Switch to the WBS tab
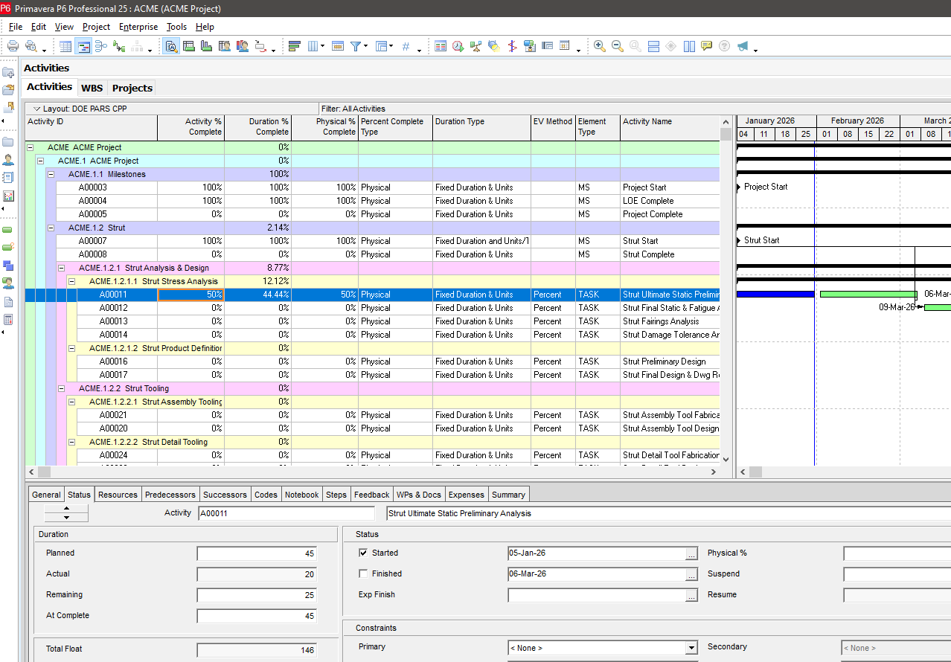The height and width of the screenshot is (662, 951). pyautogui.click(x=92, y=88)
